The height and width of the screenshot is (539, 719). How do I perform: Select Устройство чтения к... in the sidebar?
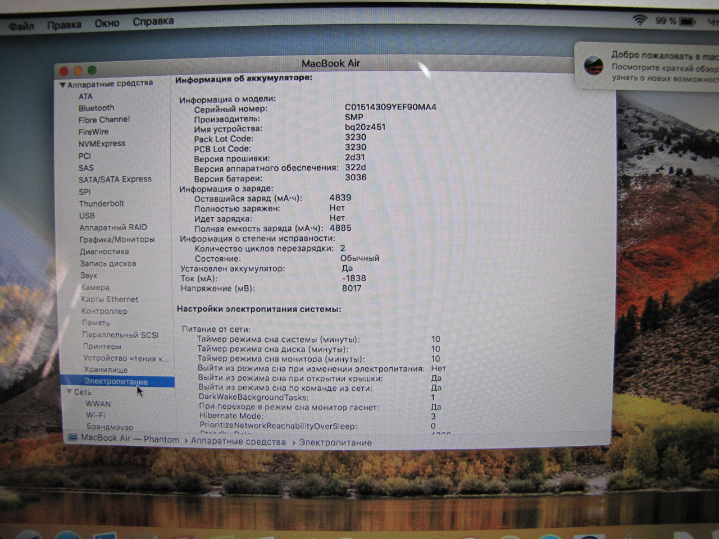tap(126, 358)
